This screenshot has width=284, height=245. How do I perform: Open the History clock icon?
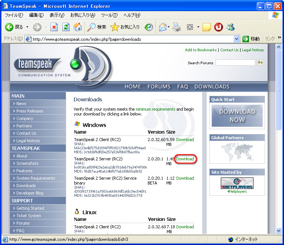click(x=149, y=27)
